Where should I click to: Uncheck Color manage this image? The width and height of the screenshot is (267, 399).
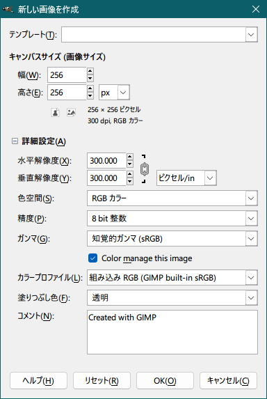[x=92, y=258]
